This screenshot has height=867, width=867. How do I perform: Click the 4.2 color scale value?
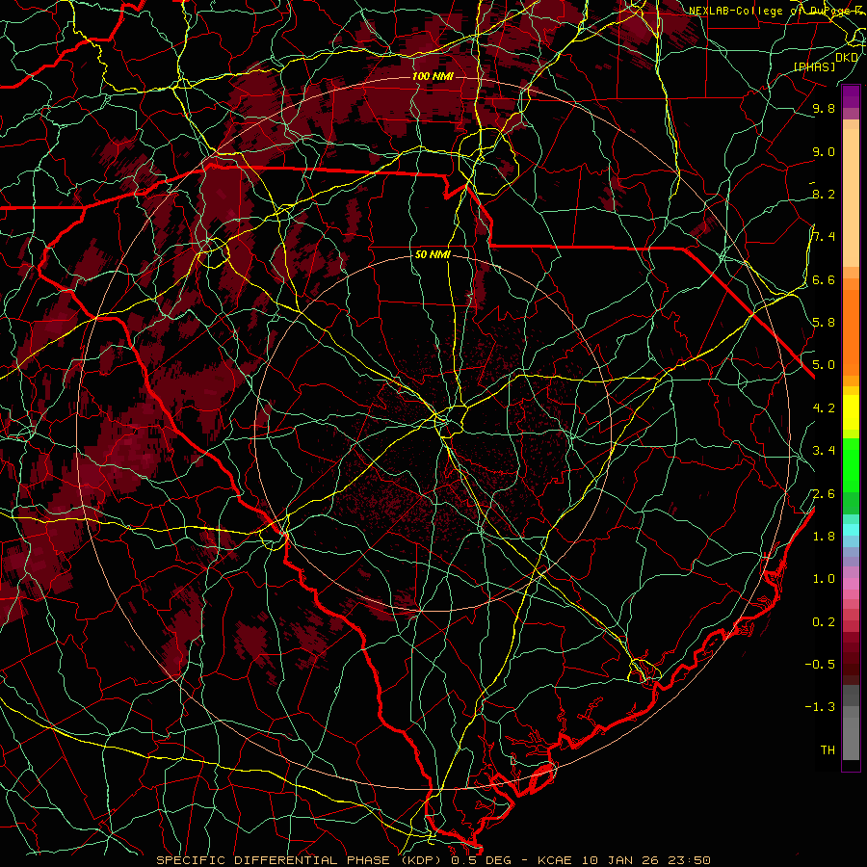pyautogui.click(x=824, y=407)
